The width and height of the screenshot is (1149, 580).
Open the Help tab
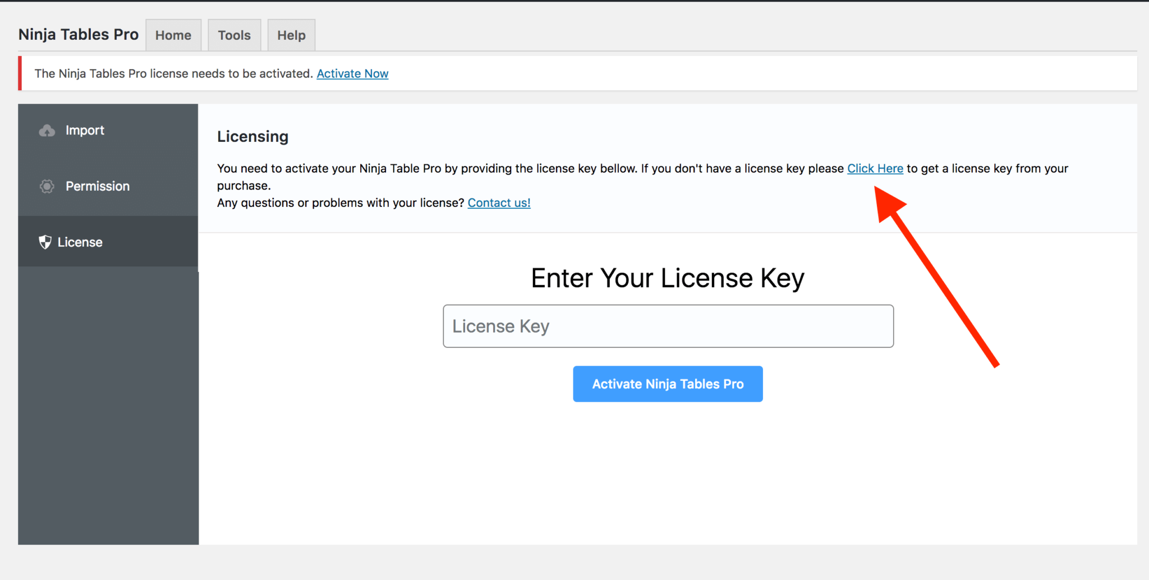coord(291,35)
